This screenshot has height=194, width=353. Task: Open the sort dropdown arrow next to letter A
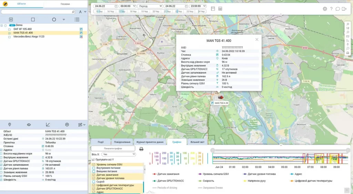click(x=85, y=12)
